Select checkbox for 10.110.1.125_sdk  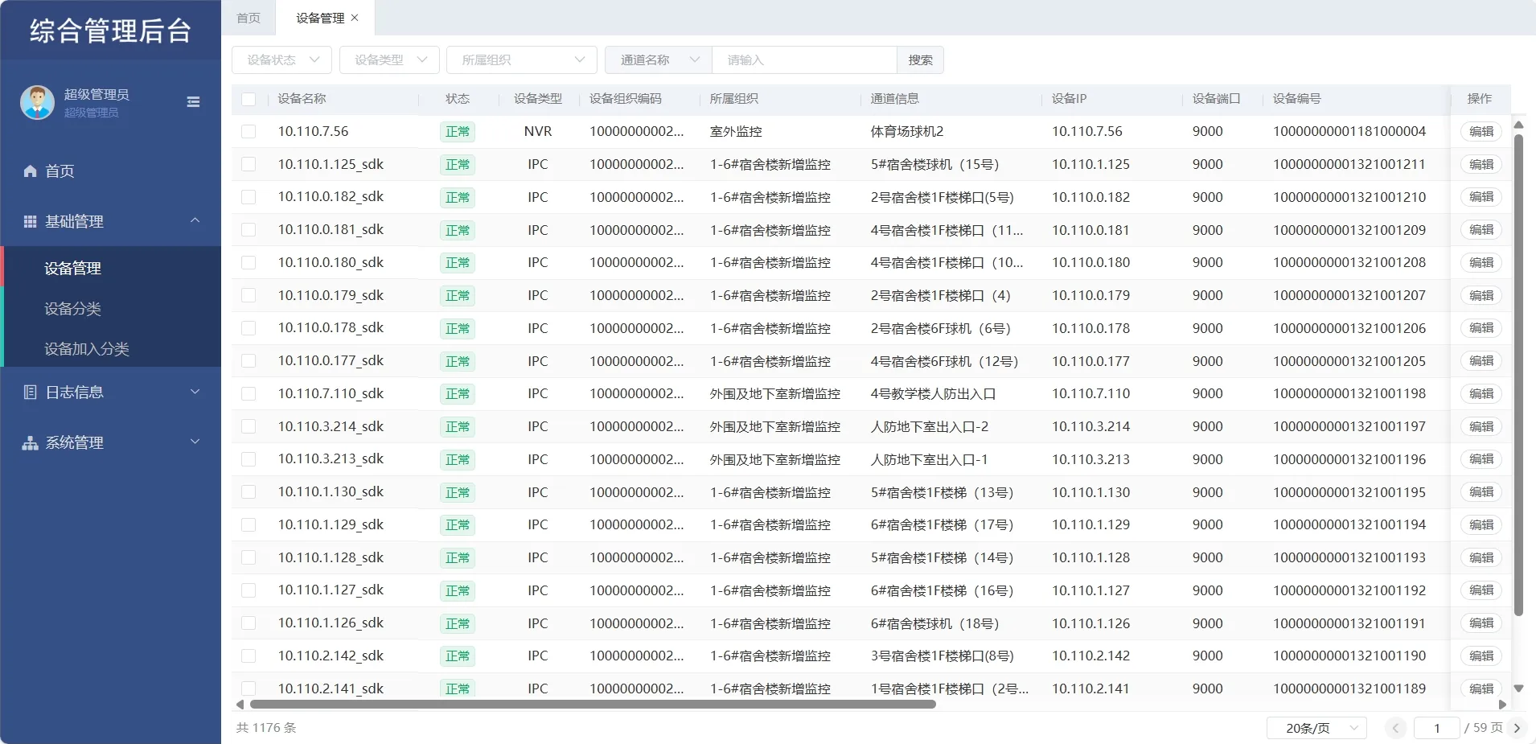[x=248, y=164]
